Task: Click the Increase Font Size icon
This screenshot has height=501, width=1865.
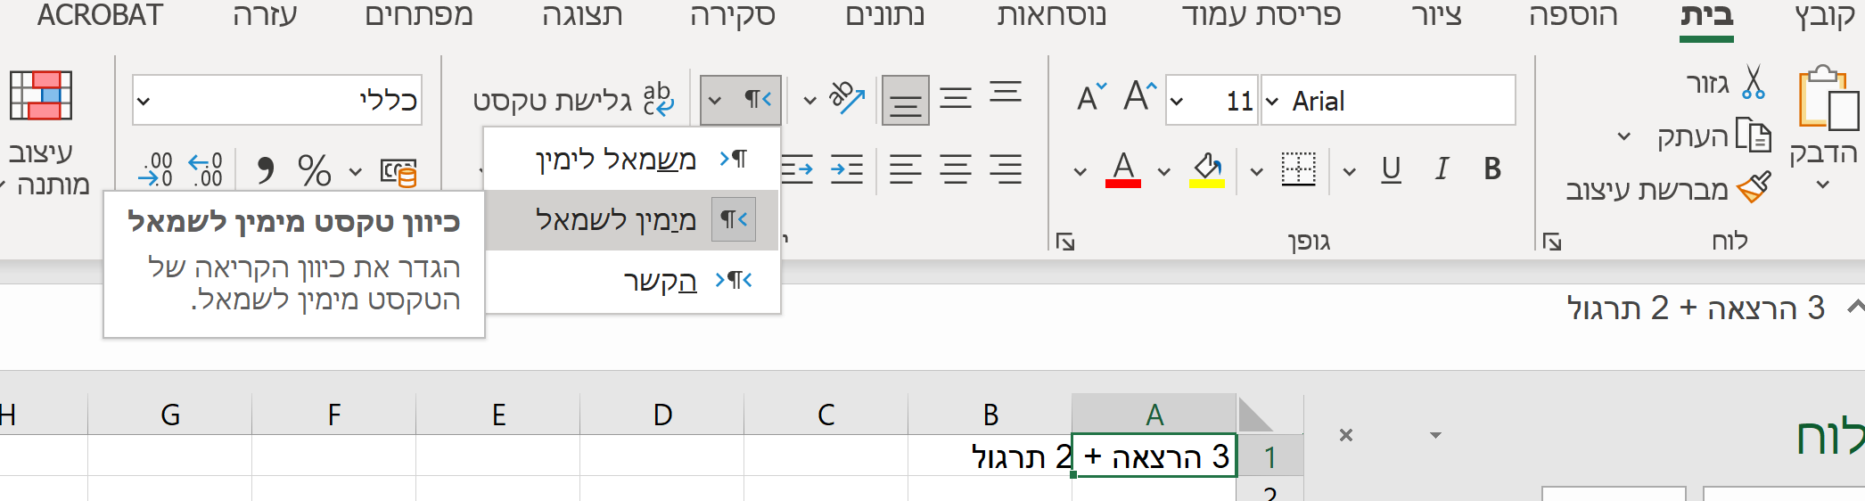Action: (1139, 96)
